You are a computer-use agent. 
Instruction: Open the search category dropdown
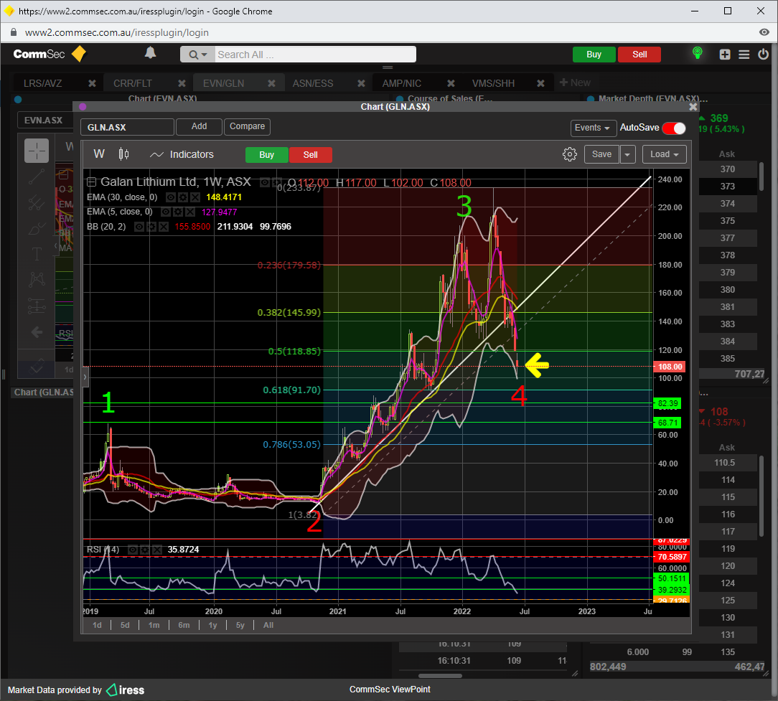tap(197, 55)
